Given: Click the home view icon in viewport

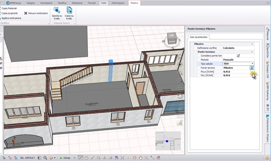Looking at the screenshot, I should coord(180,57).
